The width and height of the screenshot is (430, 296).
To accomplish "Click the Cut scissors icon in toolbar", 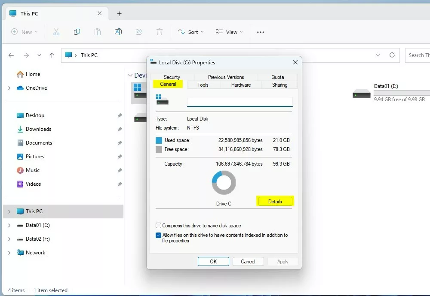I will pyautogui.click(x=56, y=32).
